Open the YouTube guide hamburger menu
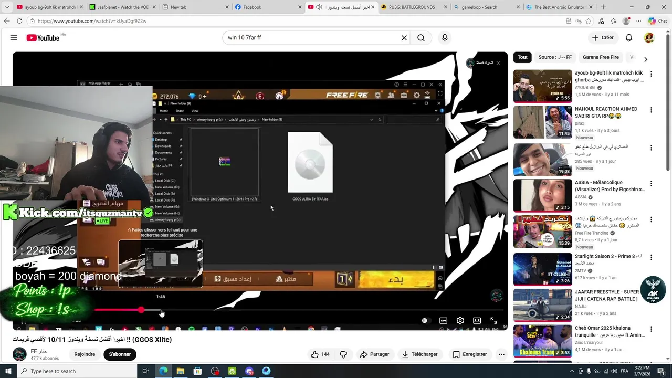Viewport: 672px width, 378px height. coord(14,38)
